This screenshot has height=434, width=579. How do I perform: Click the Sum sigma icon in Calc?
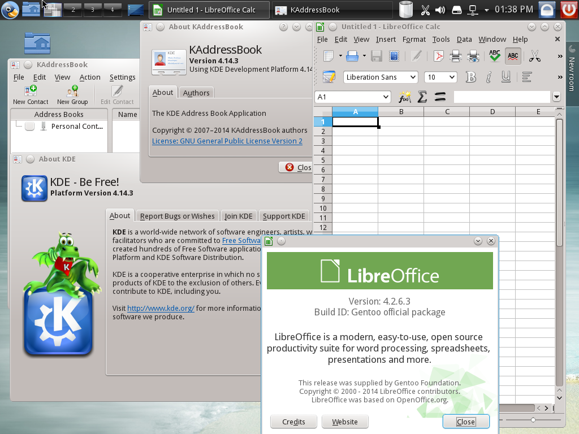(422, 97)
